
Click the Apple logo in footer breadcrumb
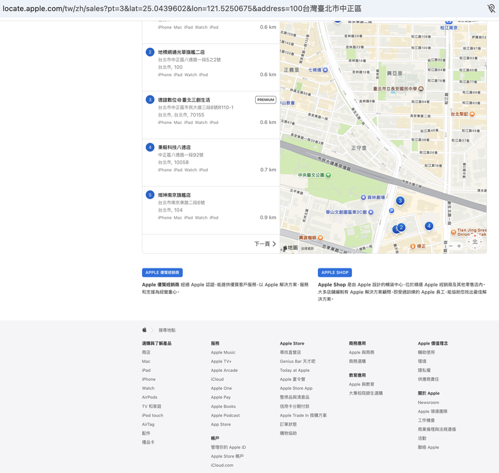145,330
